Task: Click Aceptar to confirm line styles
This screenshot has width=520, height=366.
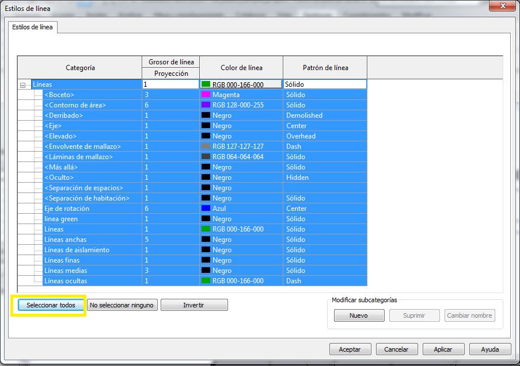Action: coord(350,349)
